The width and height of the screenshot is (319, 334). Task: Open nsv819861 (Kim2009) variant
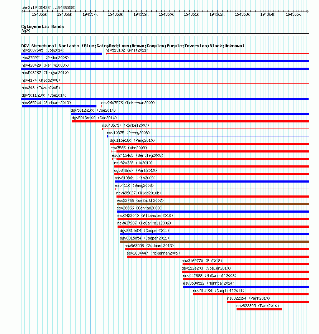coord(135,178)
